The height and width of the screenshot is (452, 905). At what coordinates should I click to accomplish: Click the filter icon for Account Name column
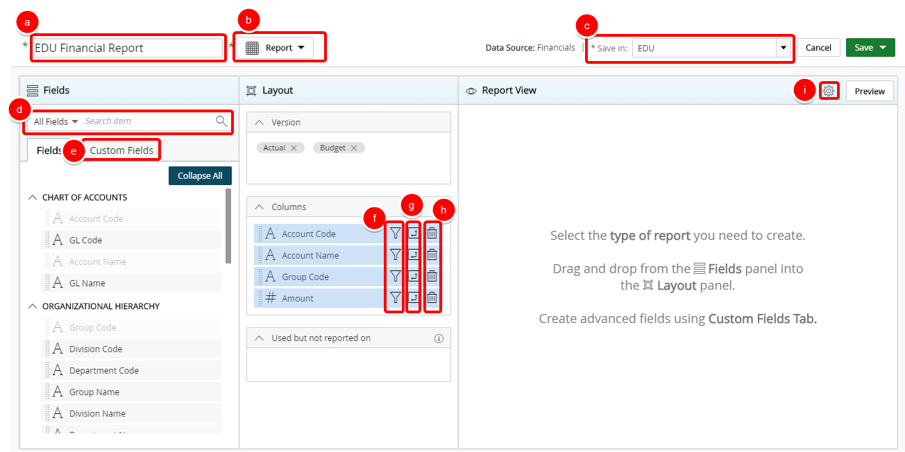point(395,255)
